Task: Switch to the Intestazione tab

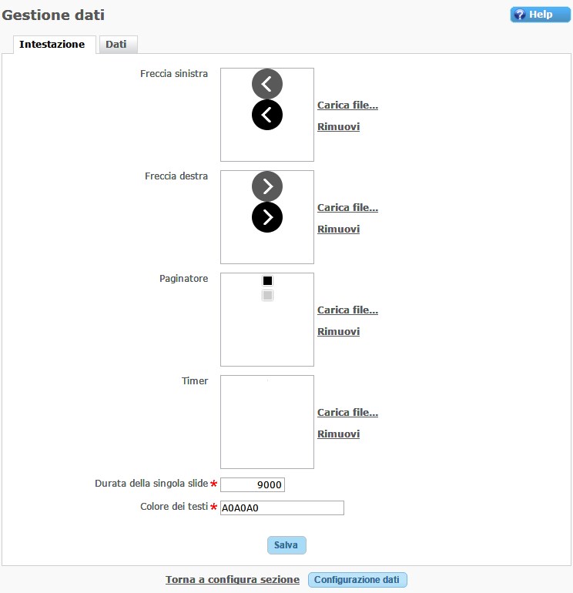Action: tap(52, 45)
